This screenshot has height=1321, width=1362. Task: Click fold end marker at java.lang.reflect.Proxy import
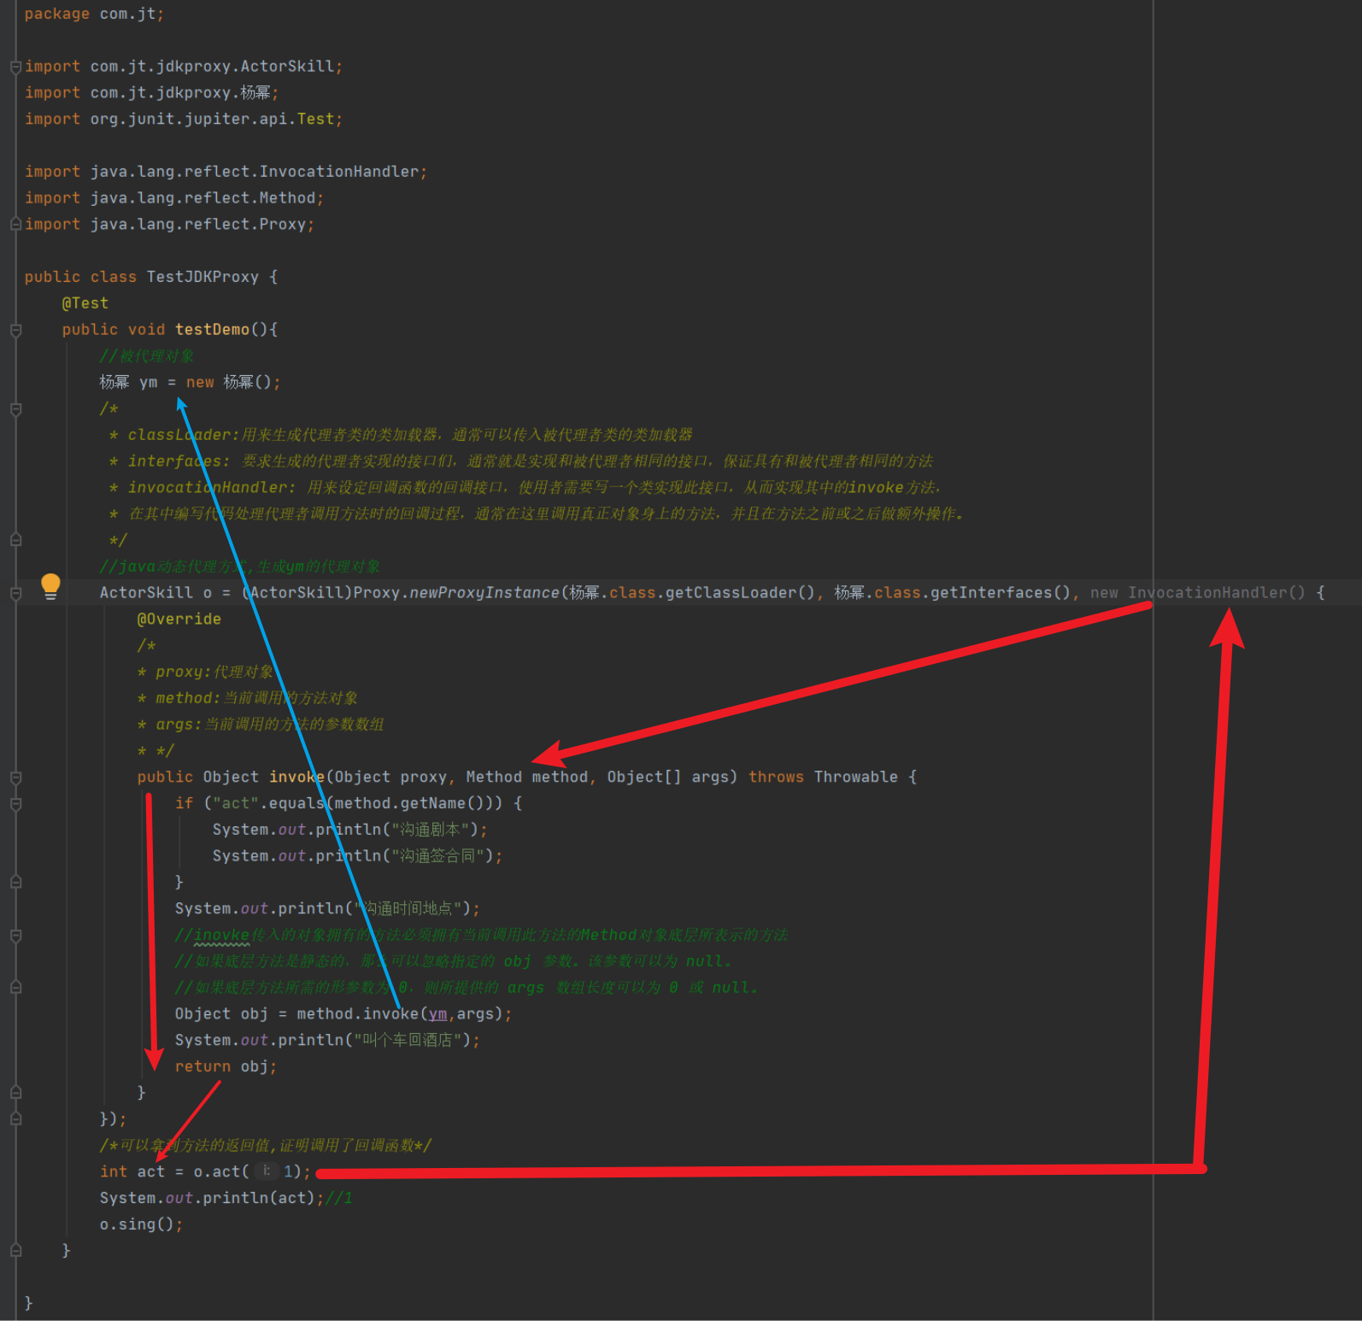[15, 224]
